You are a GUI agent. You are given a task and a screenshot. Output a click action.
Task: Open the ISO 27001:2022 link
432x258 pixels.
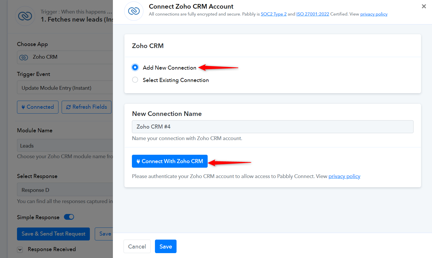pyautogui.click(x=313, y=14)
